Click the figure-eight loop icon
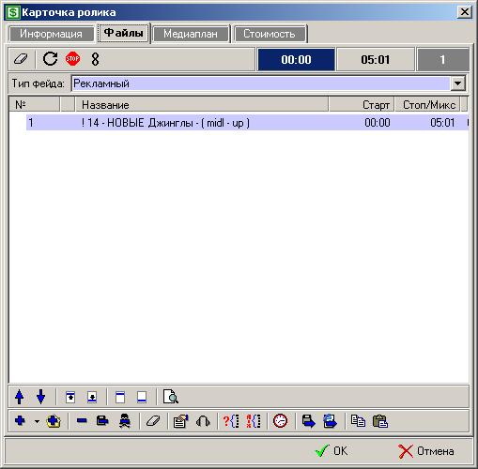This screenshot has height=469, width=478. (95, 59)
